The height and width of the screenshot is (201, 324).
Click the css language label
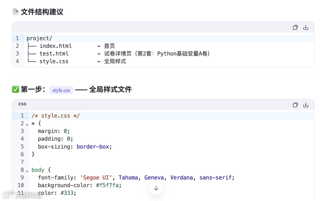(22, 104)
